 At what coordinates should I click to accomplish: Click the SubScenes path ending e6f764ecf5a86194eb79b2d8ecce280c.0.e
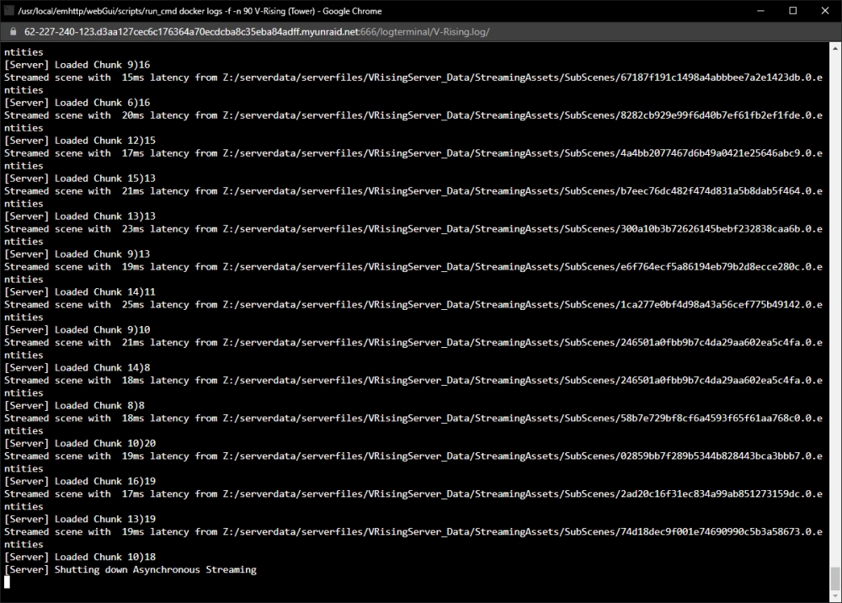click(523, 266)
